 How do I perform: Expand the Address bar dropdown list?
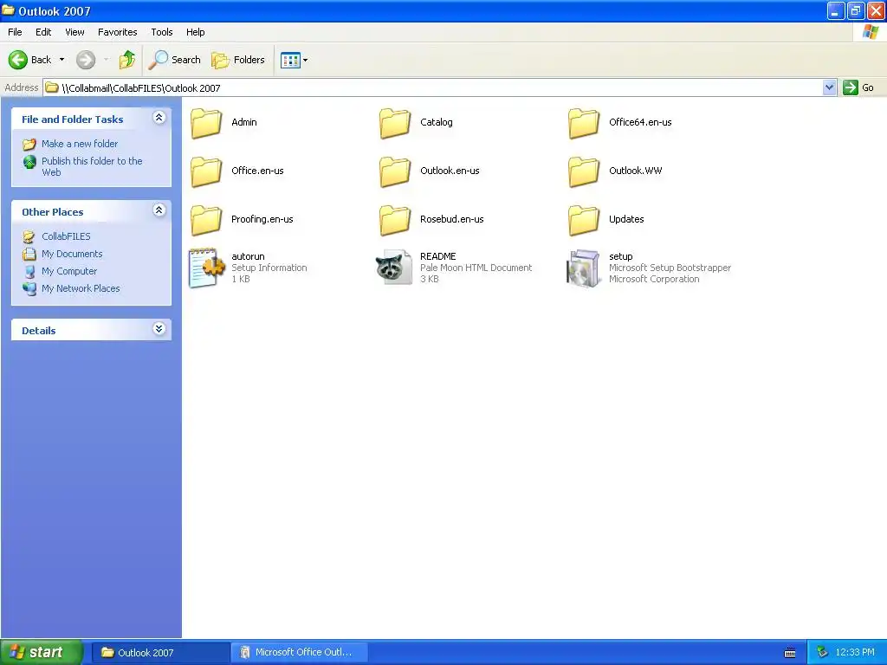(829, 87)
